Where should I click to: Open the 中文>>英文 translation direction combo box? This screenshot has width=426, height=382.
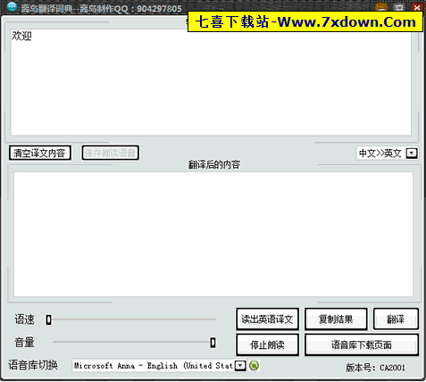(x=387, y=154)
